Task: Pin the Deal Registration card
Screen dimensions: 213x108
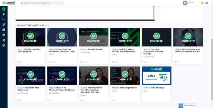Action: point(115,100)
